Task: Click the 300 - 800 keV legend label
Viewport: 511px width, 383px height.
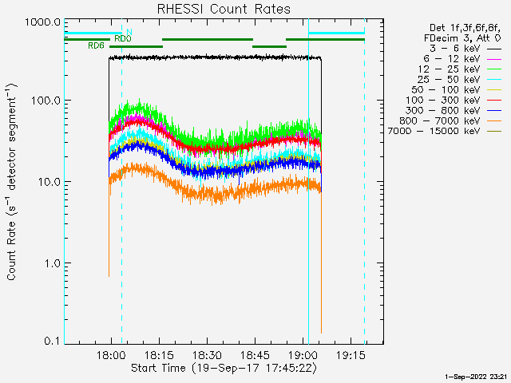Action: click(x=443, y=111)
